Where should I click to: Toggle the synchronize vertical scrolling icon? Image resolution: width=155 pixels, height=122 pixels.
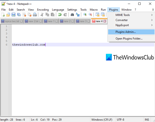click(97, 15)
